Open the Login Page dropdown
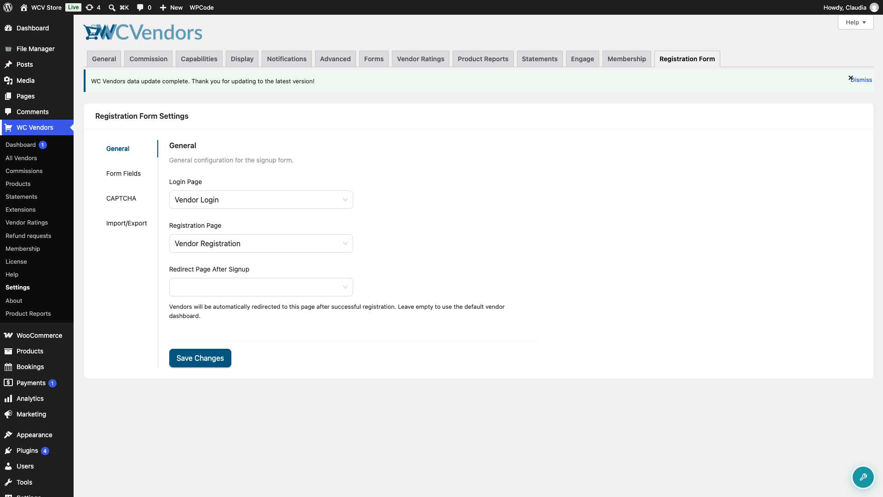 tap(261, 200)
